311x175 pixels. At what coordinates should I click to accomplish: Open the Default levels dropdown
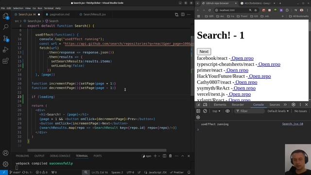click(x=278, y=111)
